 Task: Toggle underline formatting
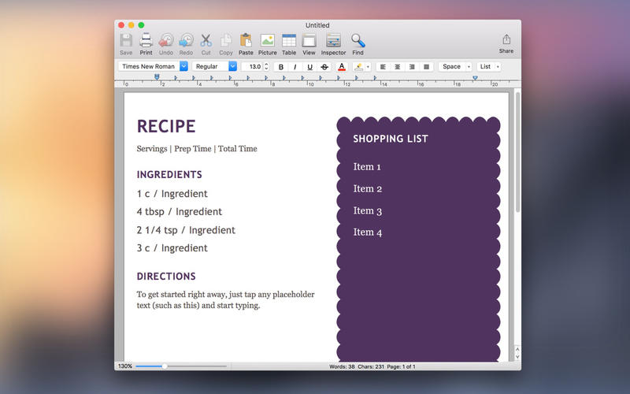(x=309, y=67)
